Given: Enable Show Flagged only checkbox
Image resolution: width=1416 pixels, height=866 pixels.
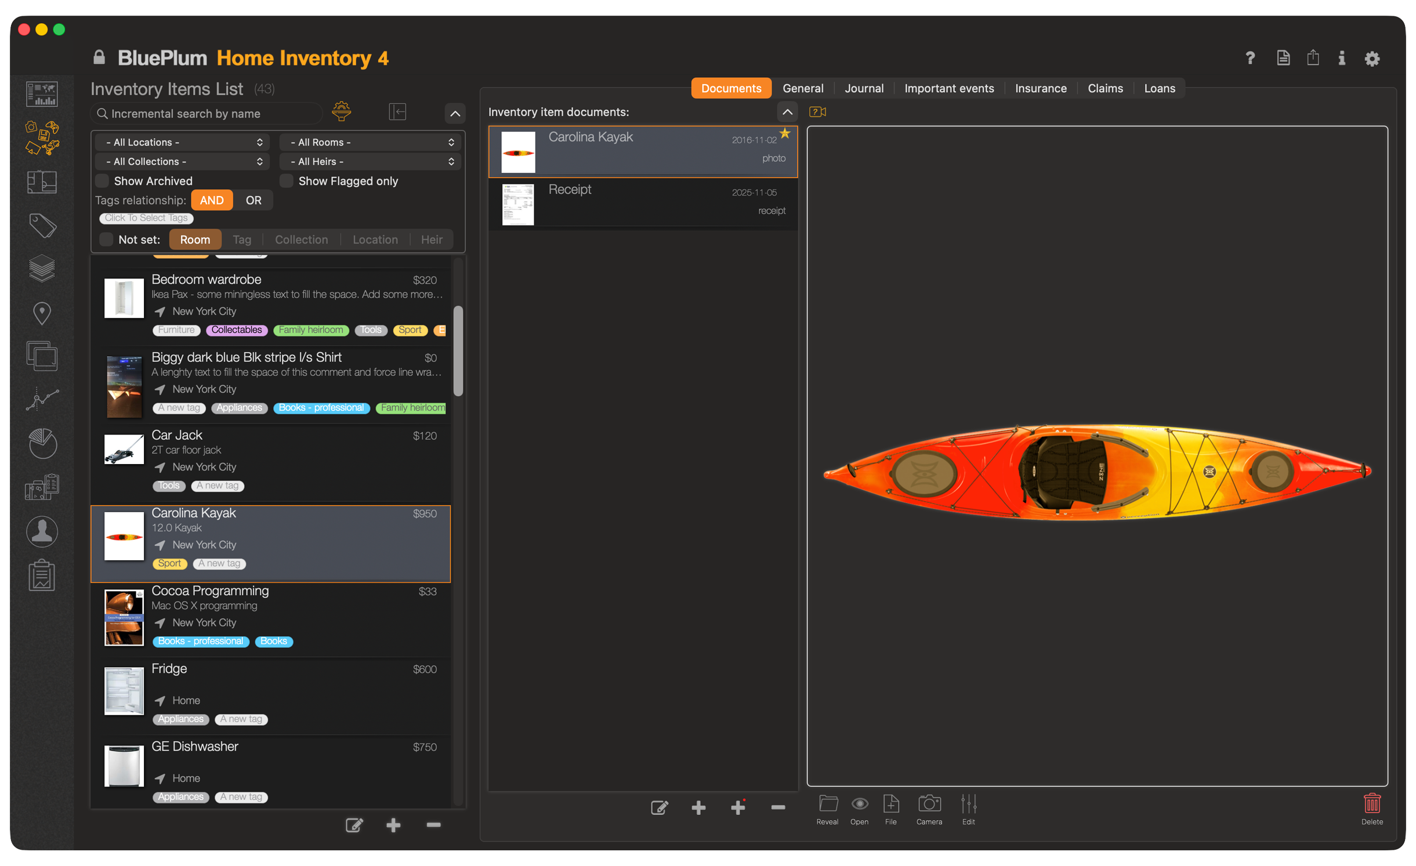Looking at the screenshot, I should (x=287, y=181).
